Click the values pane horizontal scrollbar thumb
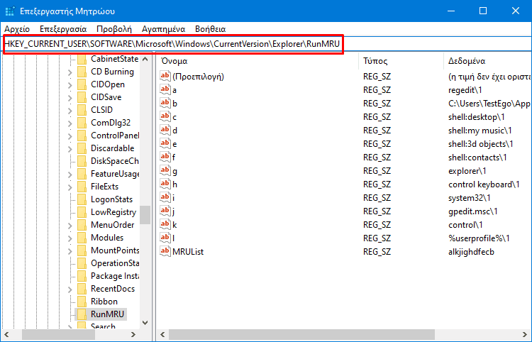 (x=301, y=334)
